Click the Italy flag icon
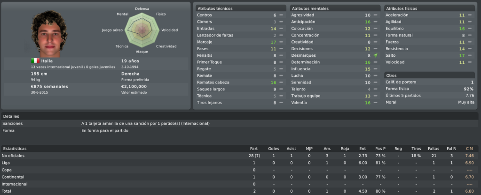The height and width of the screenshot is (195, 481). tap(35, 61)
